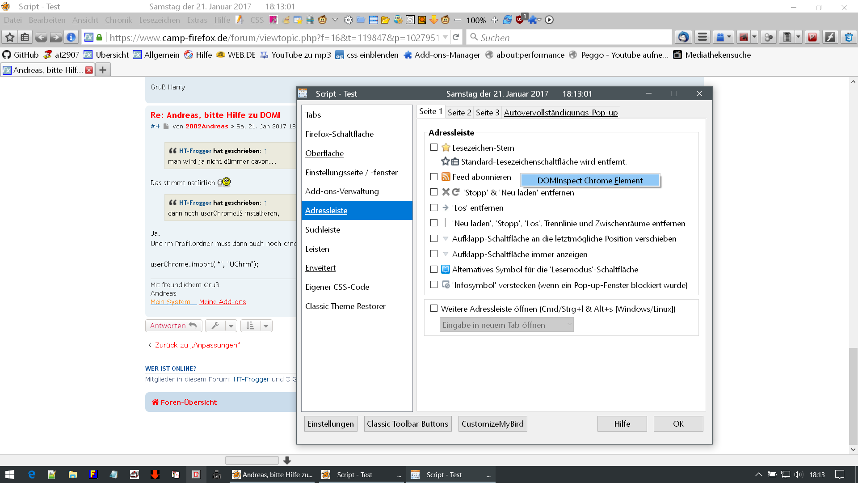
Task: Click the reload button in address bar
Action: (x=456, y=38)
